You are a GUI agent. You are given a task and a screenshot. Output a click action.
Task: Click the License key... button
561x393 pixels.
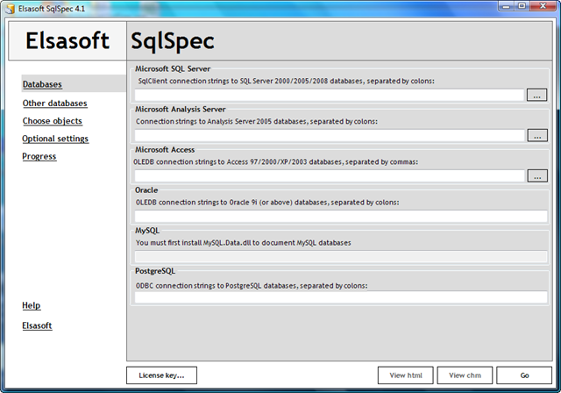[161, 375]
